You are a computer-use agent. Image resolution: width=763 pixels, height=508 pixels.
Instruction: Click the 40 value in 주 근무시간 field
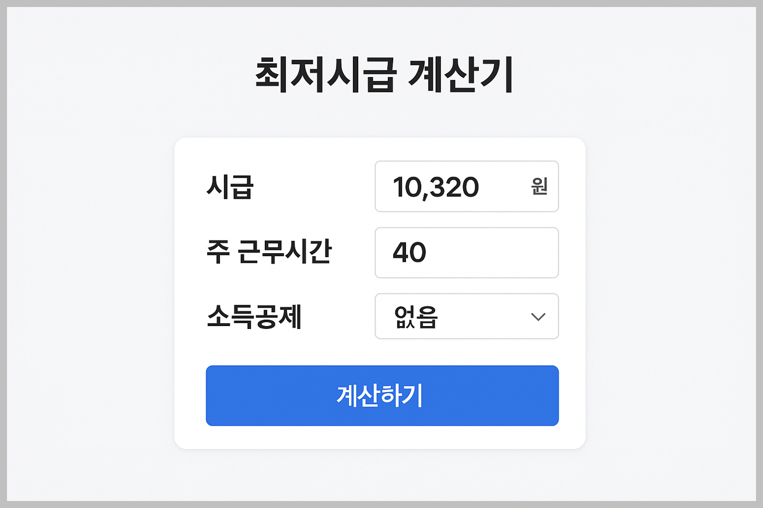409,253
